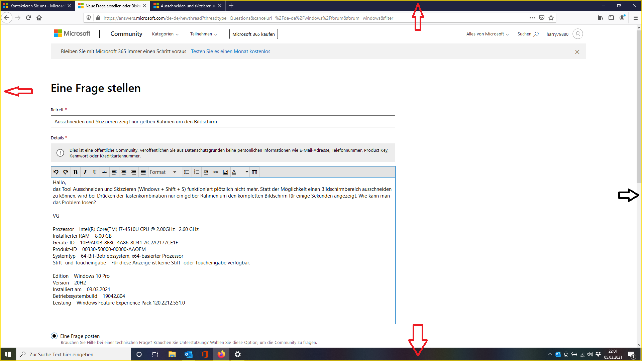Align text right in the editor
This screenshot has width=642, height=361.
133,172
